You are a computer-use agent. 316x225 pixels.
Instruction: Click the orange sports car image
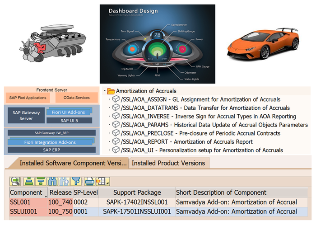264,44
